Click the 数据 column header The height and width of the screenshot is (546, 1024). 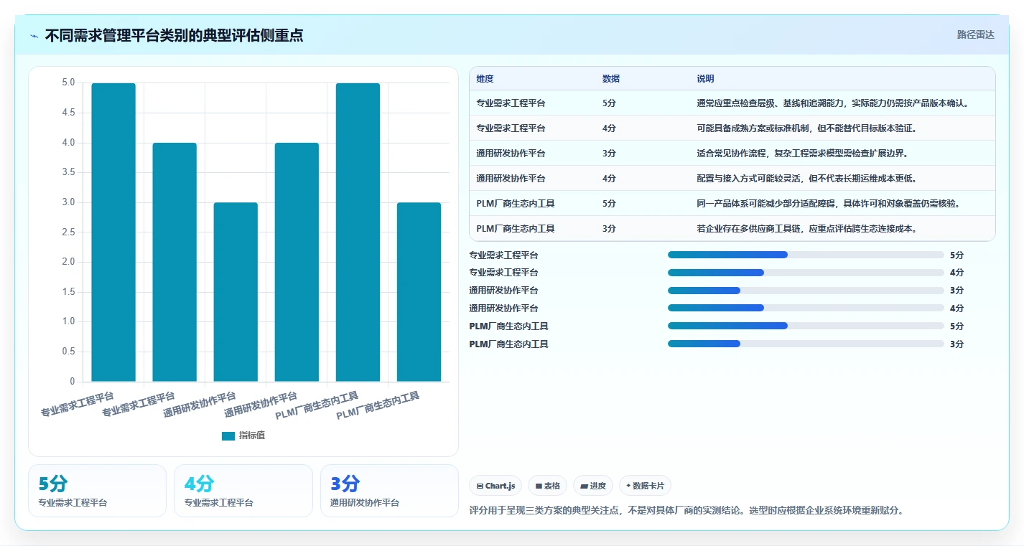(611, 79)
